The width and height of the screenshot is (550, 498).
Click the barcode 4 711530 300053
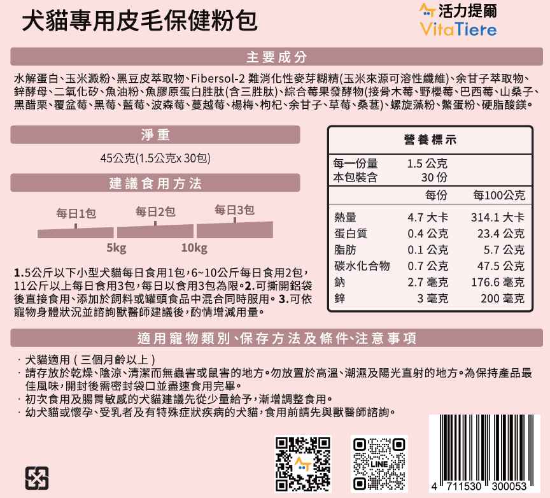[484, 453]
